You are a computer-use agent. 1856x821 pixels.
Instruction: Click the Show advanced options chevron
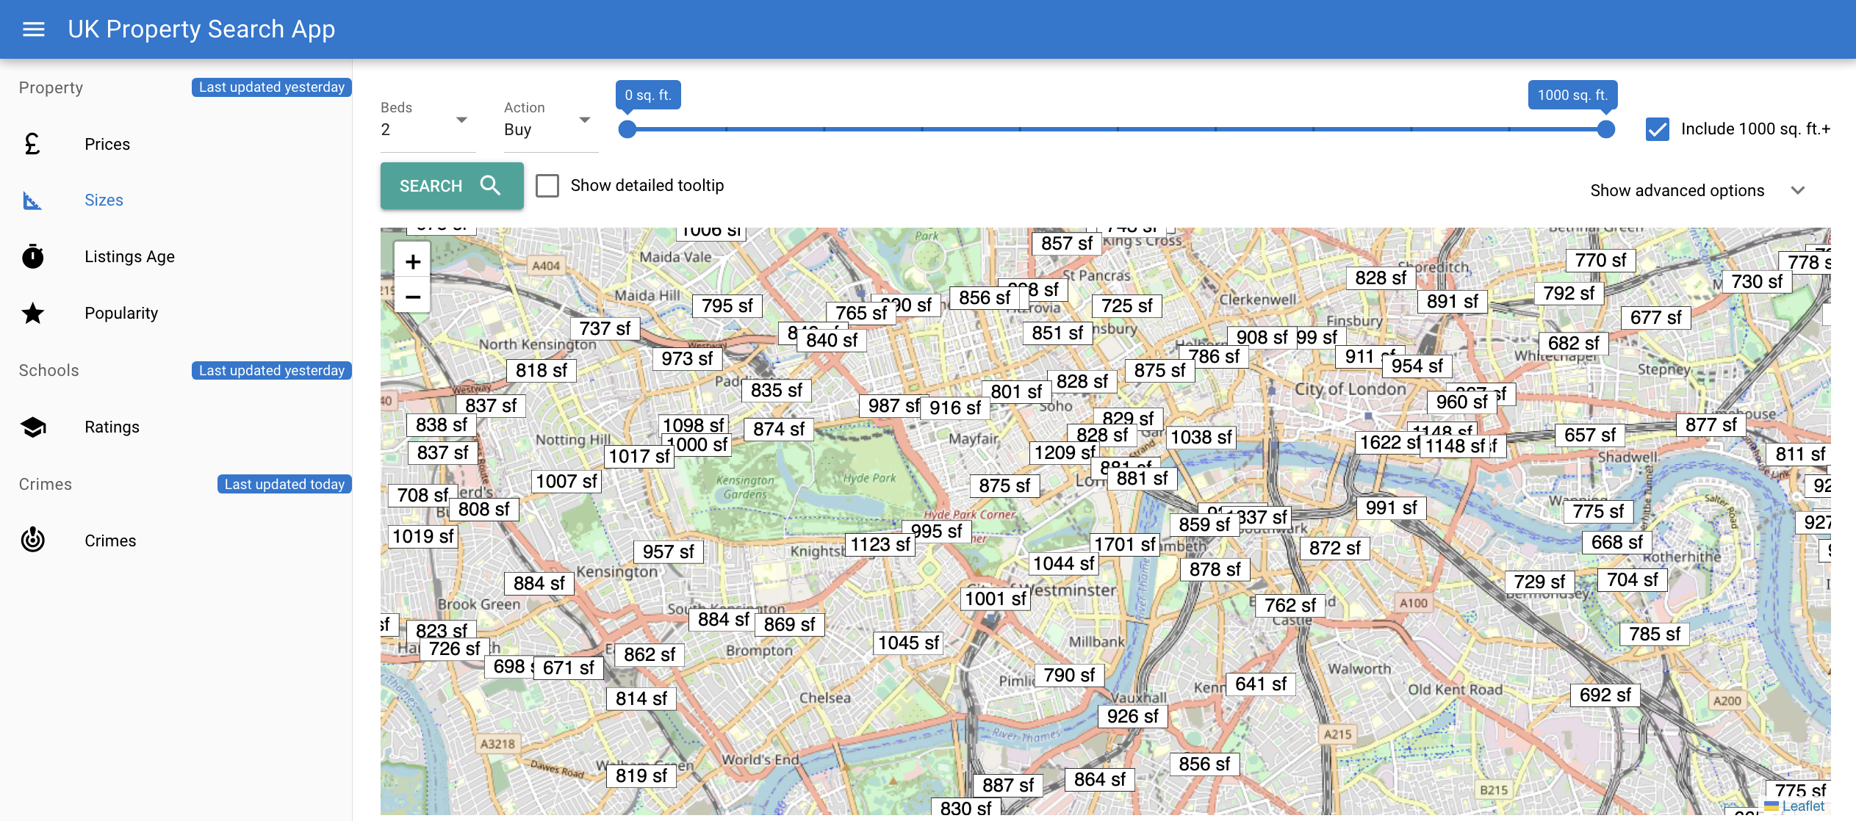[1798, 191]
